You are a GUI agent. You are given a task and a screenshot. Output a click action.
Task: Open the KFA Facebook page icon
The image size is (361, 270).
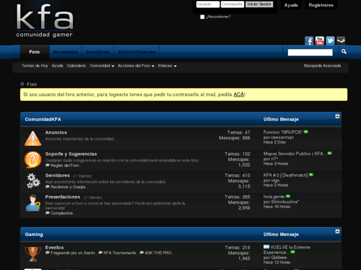(309, 41)
